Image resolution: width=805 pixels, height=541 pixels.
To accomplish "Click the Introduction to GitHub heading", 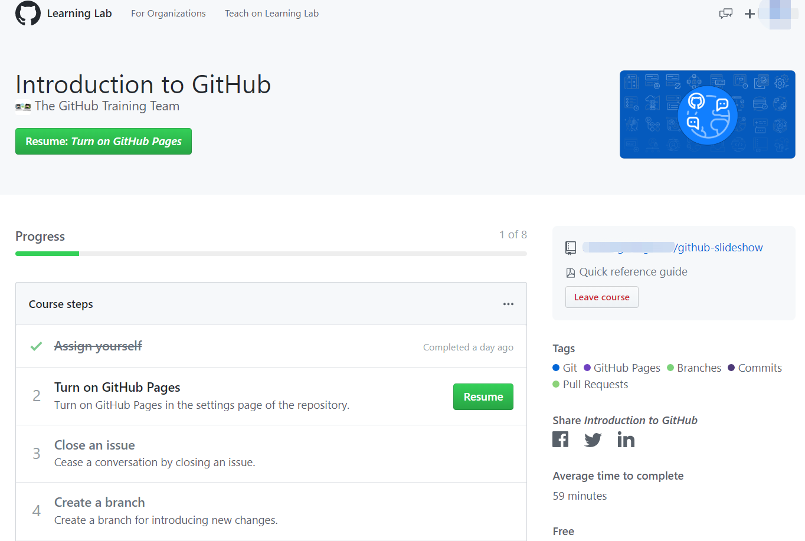I will point(143,84).
